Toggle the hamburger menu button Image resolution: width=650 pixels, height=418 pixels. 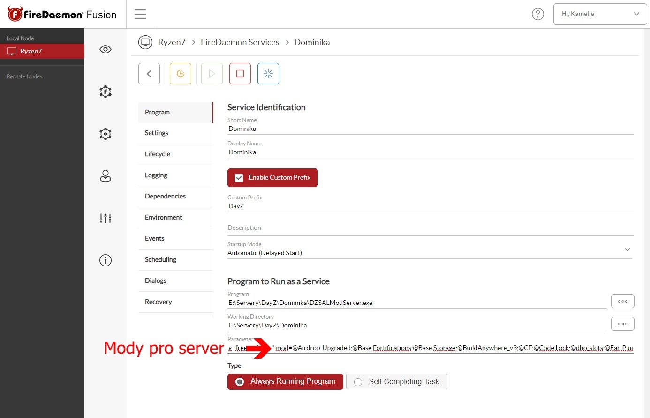click(x=140, y=14)
